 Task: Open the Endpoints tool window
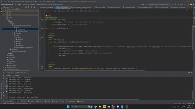pos(81,101)
